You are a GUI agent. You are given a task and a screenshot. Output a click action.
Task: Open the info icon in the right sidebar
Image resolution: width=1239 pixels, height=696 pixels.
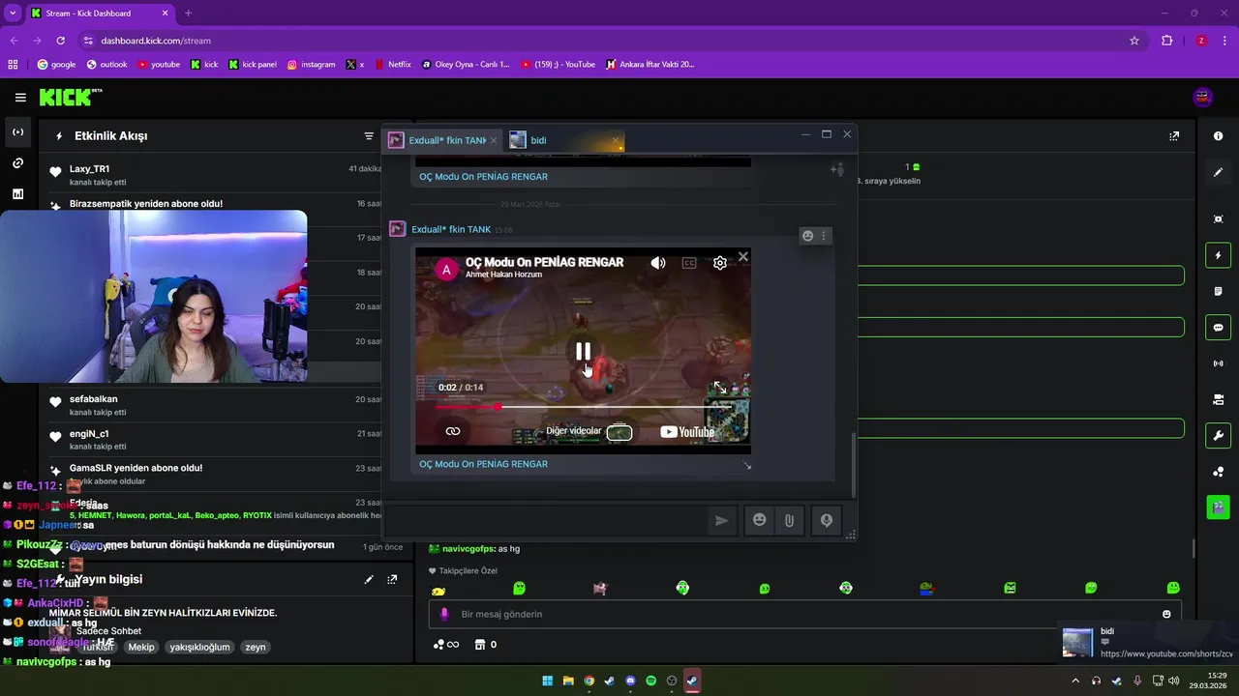tap(1218, 136)
